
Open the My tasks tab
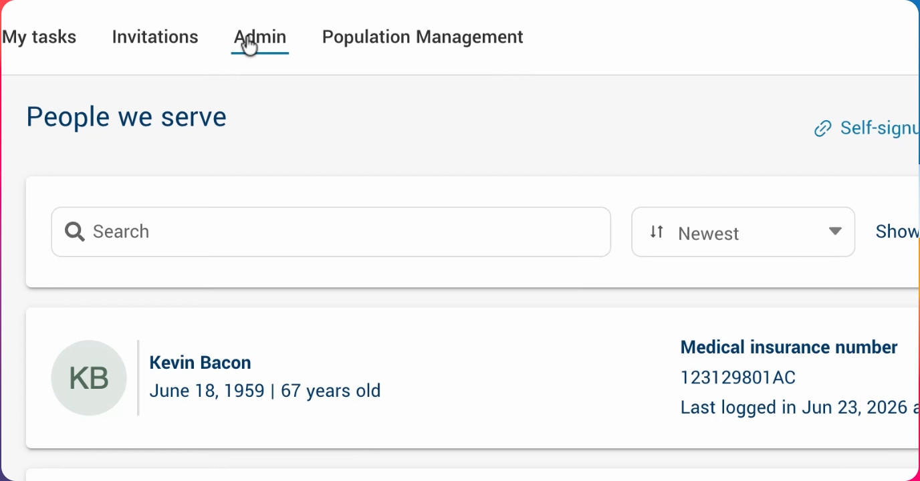(39, 37)
